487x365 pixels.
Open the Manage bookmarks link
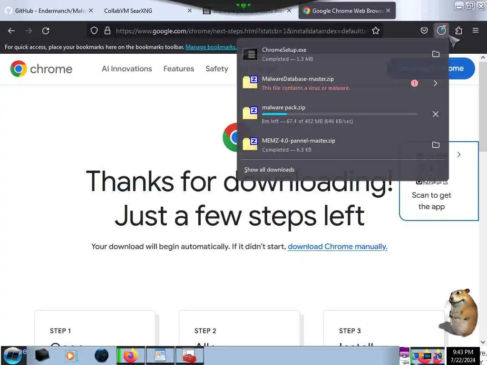[211, 47]
